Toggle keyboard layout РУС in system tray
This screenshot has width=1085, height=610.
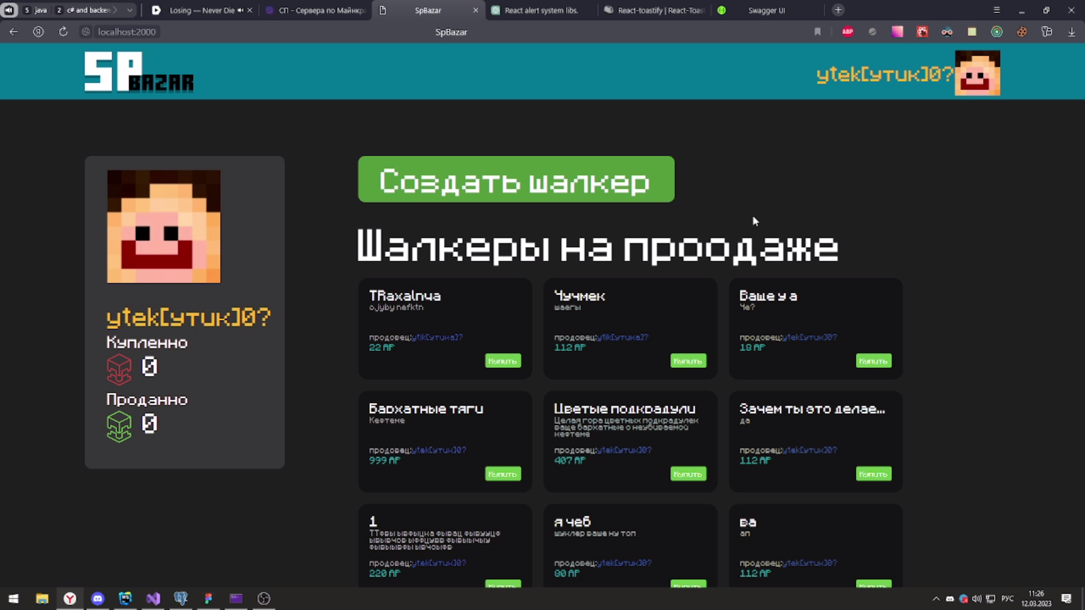tap(1008, 599)
